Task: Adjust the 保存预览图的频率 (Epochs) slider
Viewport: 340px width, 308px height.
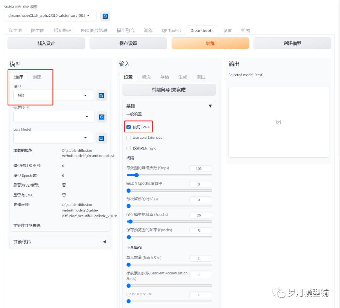Action: (169, 237)
